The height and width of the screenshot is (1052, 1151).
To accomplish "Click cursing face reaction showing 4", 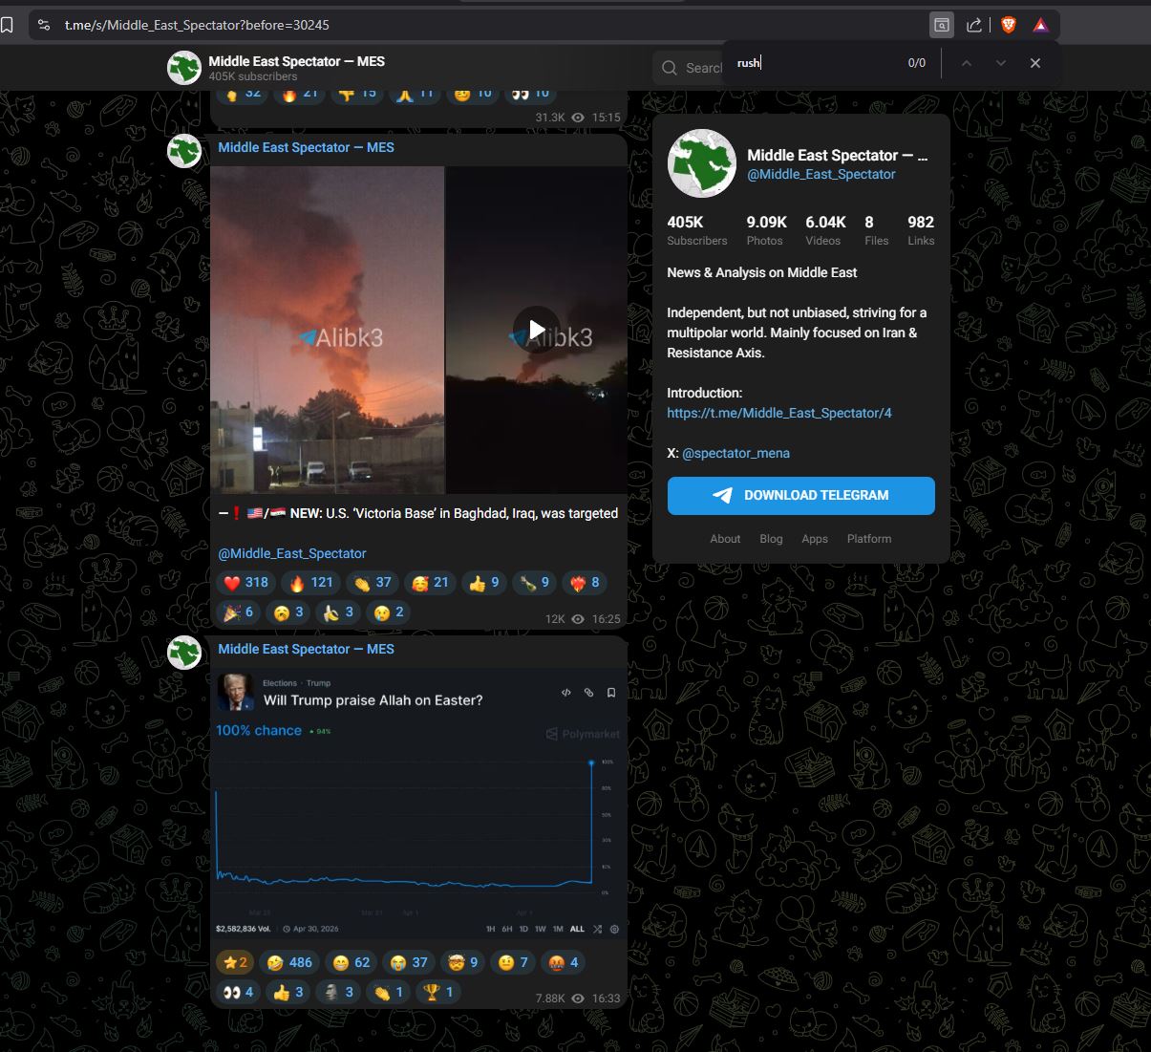I will click(565, 962).
